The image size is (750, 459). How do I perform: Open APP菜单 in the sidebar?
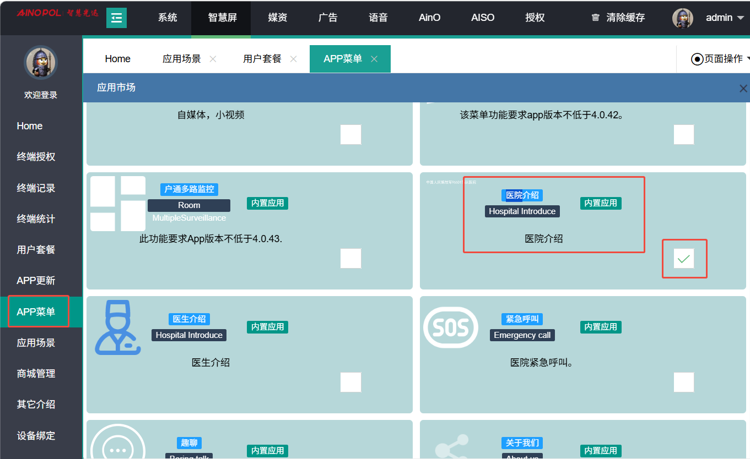coord(41,312)
